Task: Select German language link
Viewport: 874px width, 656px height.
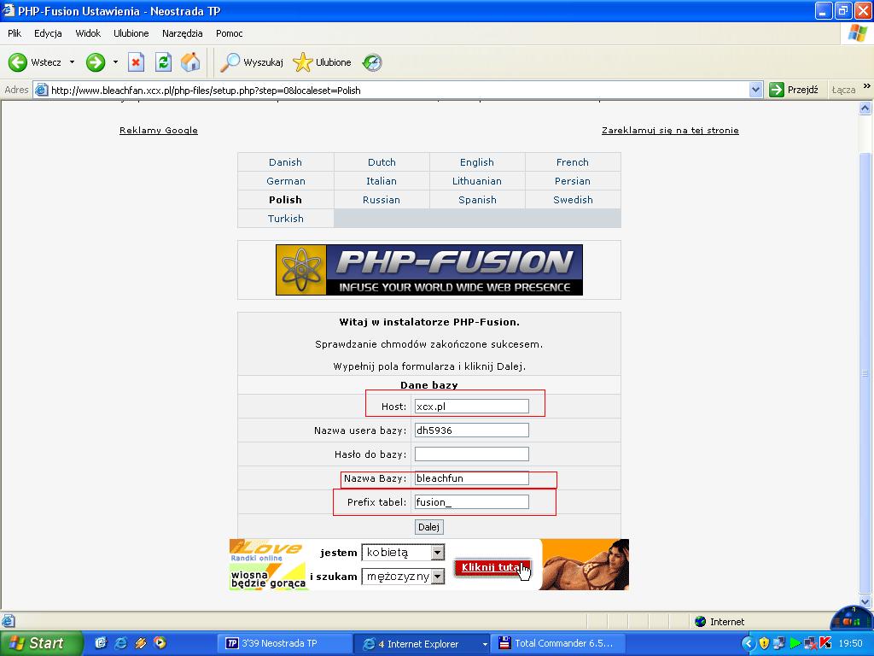Action: 285,181
